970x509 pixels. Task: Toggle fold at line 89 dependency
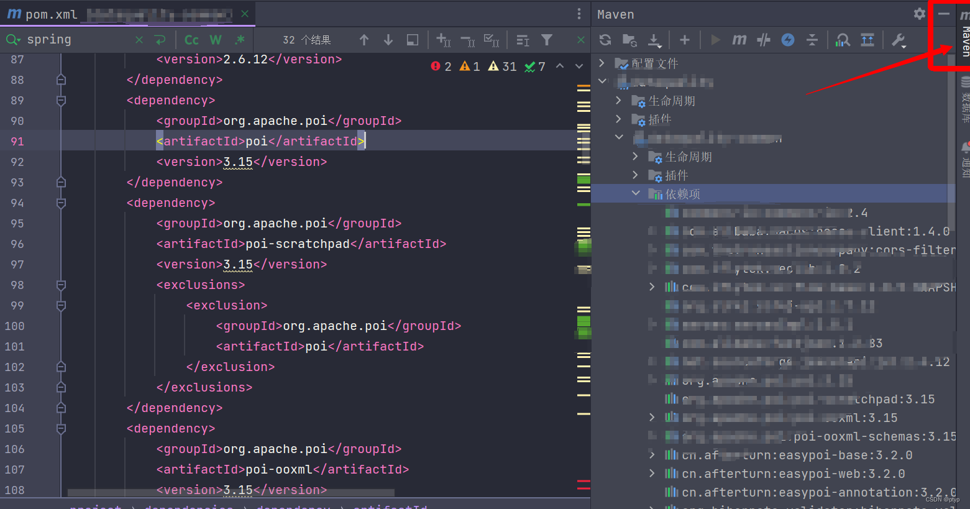[61, 100]
